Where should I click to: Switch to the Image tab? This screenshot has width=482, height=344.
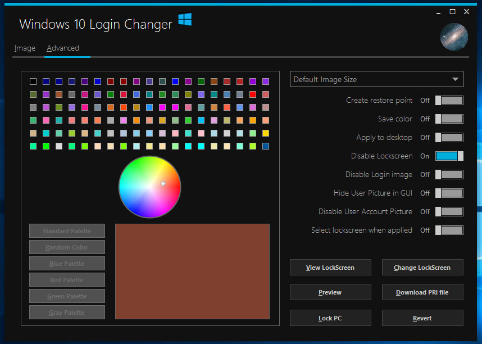click(25, 48)
